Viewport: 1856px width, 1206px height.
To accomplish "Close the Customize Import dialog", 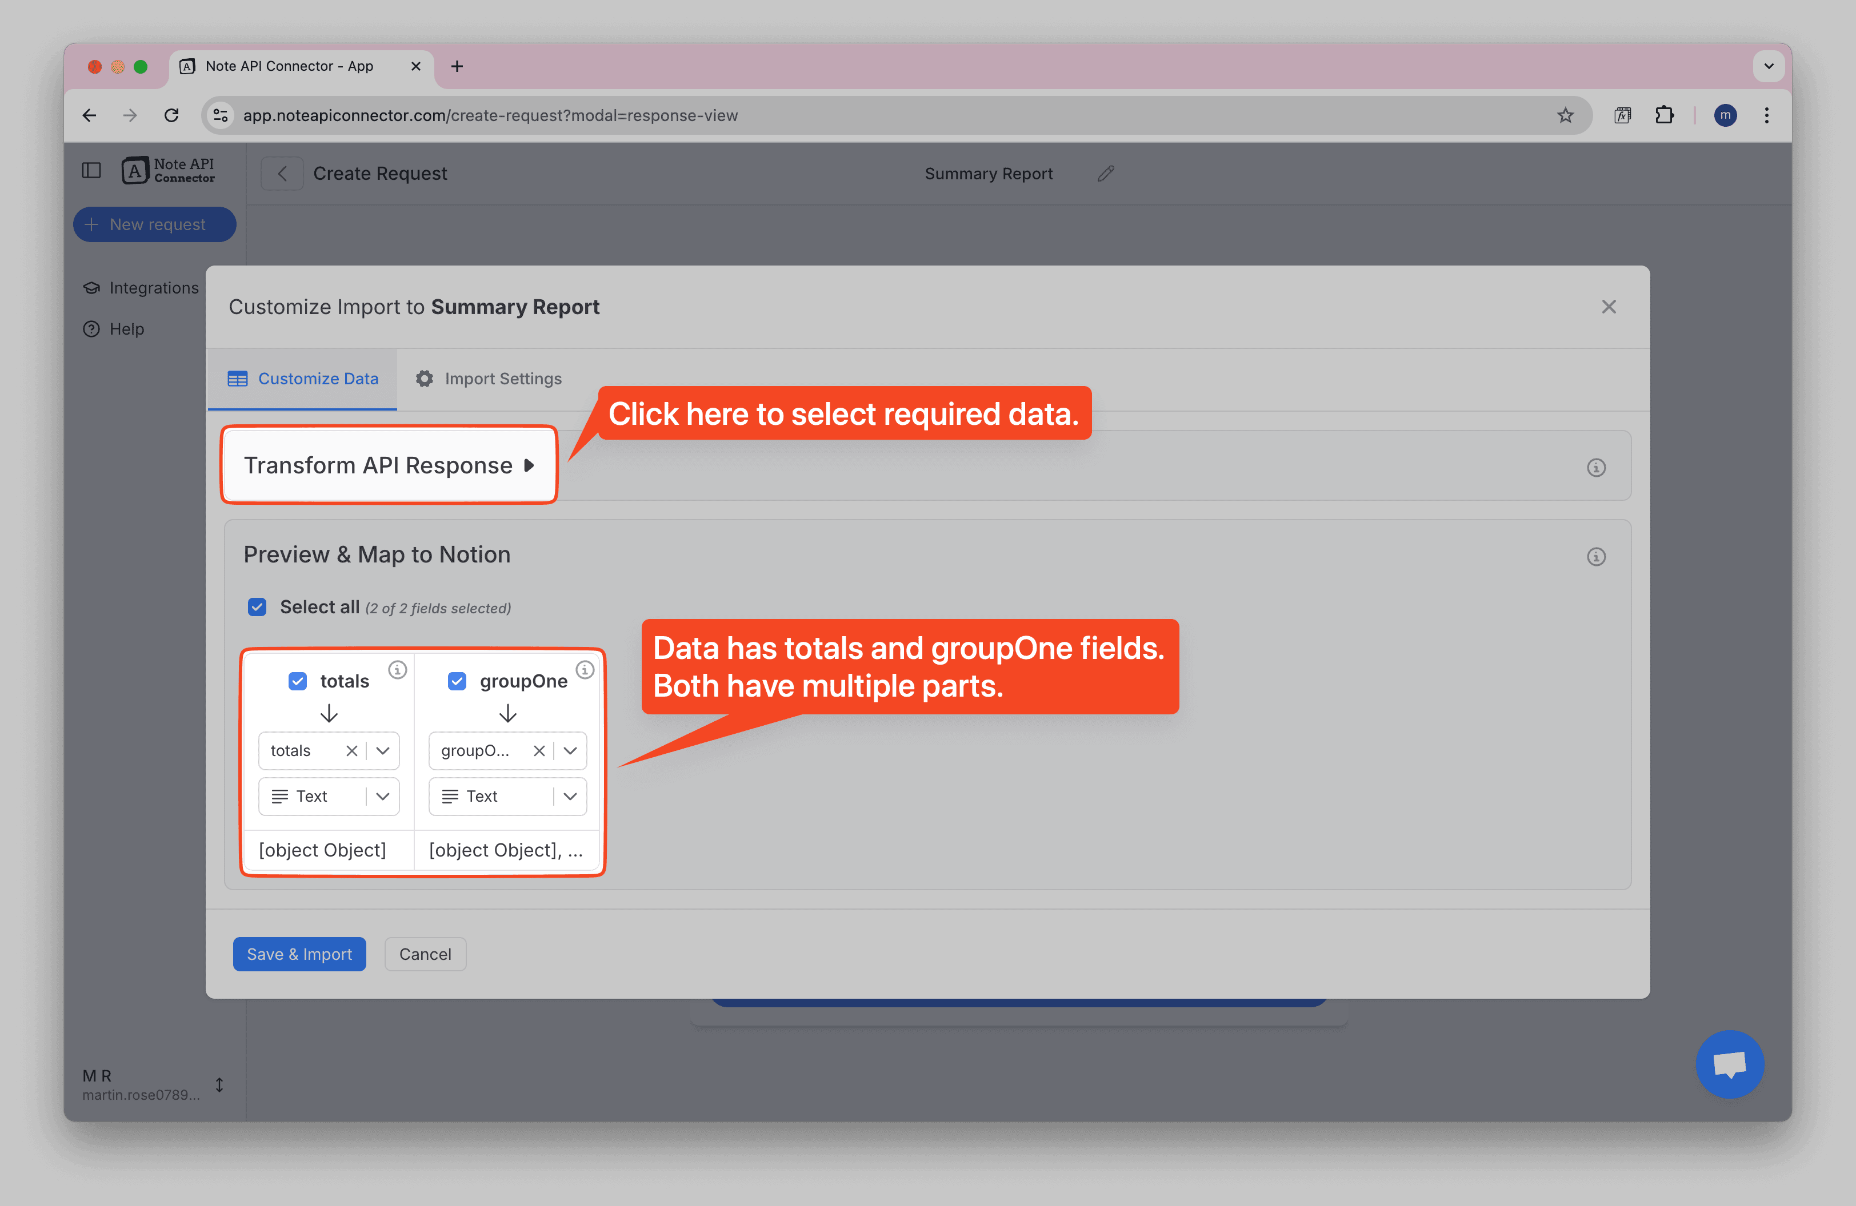I will (x=1608, y=307).
